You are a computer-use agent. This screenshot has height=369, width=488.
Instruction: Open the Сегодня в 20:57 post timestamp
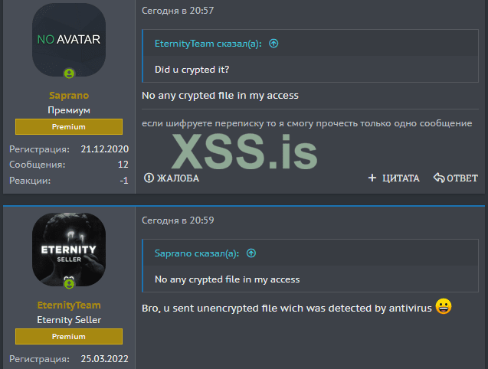pos(178,11)
